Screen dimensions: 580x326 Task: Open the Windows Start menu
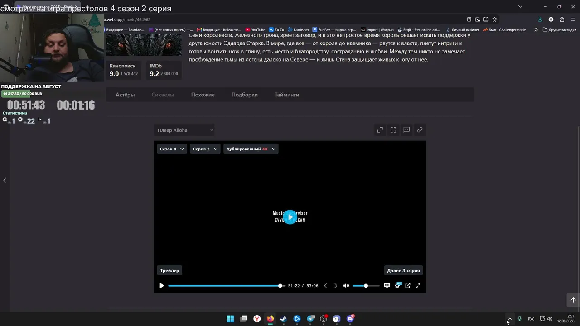230,319
